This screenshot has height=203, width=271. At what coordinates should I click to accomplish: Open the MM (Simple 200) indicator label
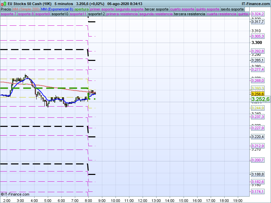tap(23, 9)
